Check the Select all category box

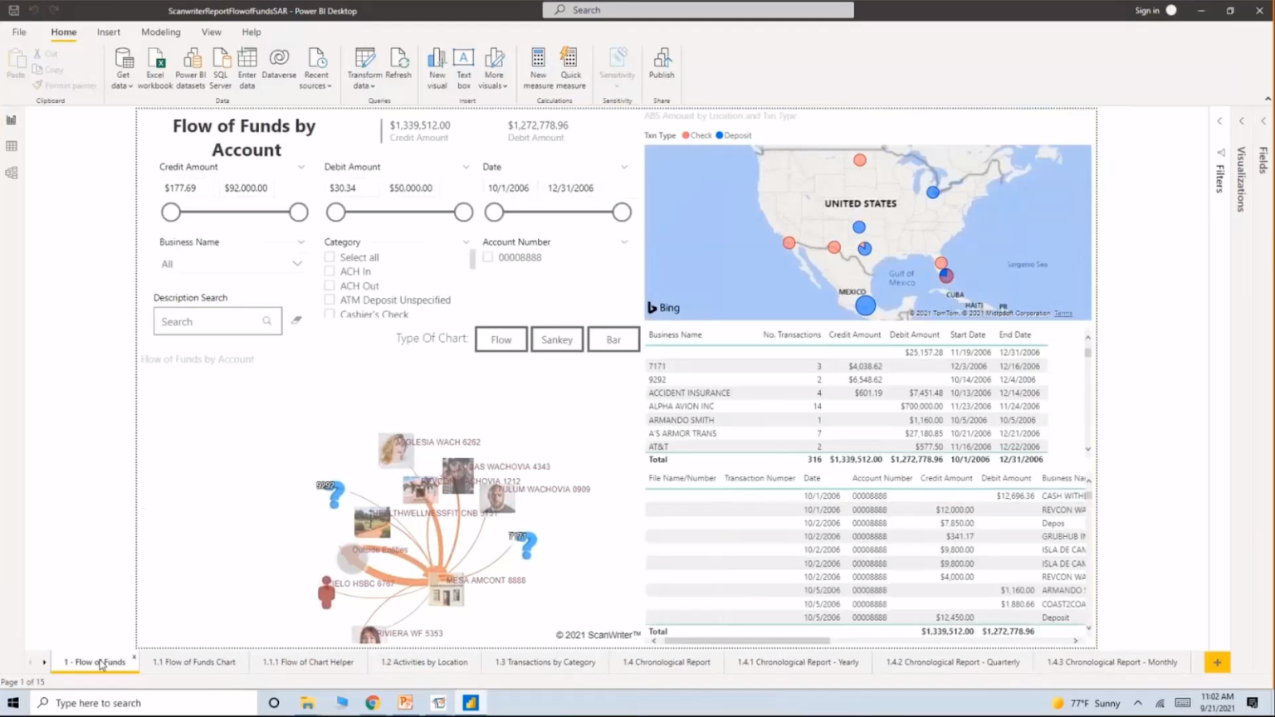[330, 257]
